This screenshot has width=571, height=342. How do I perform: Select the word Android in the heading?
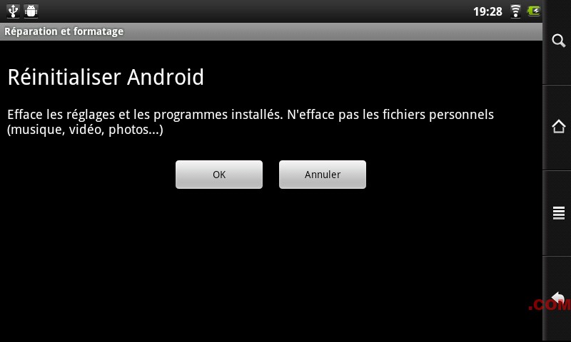click(166, 78)
